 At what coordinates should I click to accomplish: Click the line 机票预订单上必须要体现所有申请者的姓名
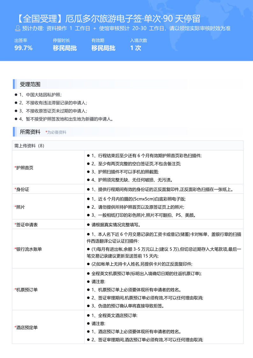(137, 290)
